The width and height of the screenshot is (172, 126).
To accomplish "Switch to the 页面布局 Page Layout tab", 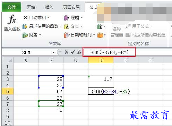I will (71, 7).
